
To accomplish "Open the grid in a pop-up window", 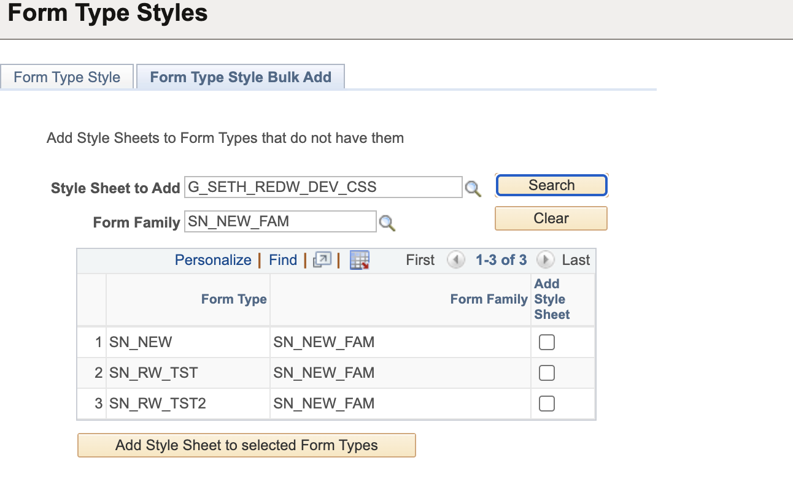I will [322, 259].
